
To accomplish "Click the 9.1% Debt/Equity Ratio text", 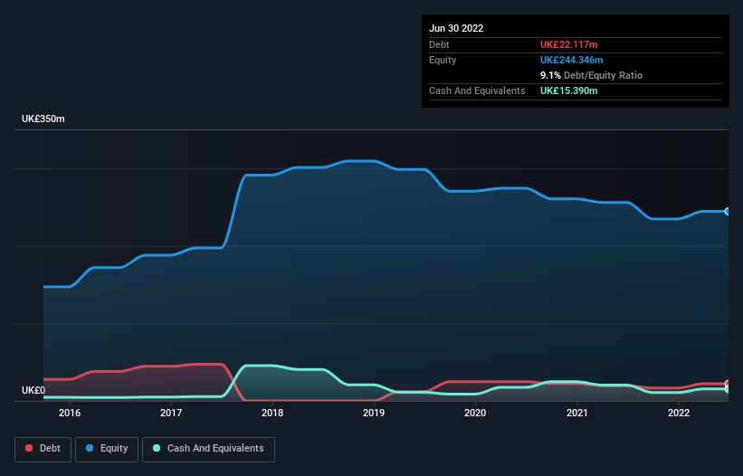I will pyautogui.click(x=591, y=75).
